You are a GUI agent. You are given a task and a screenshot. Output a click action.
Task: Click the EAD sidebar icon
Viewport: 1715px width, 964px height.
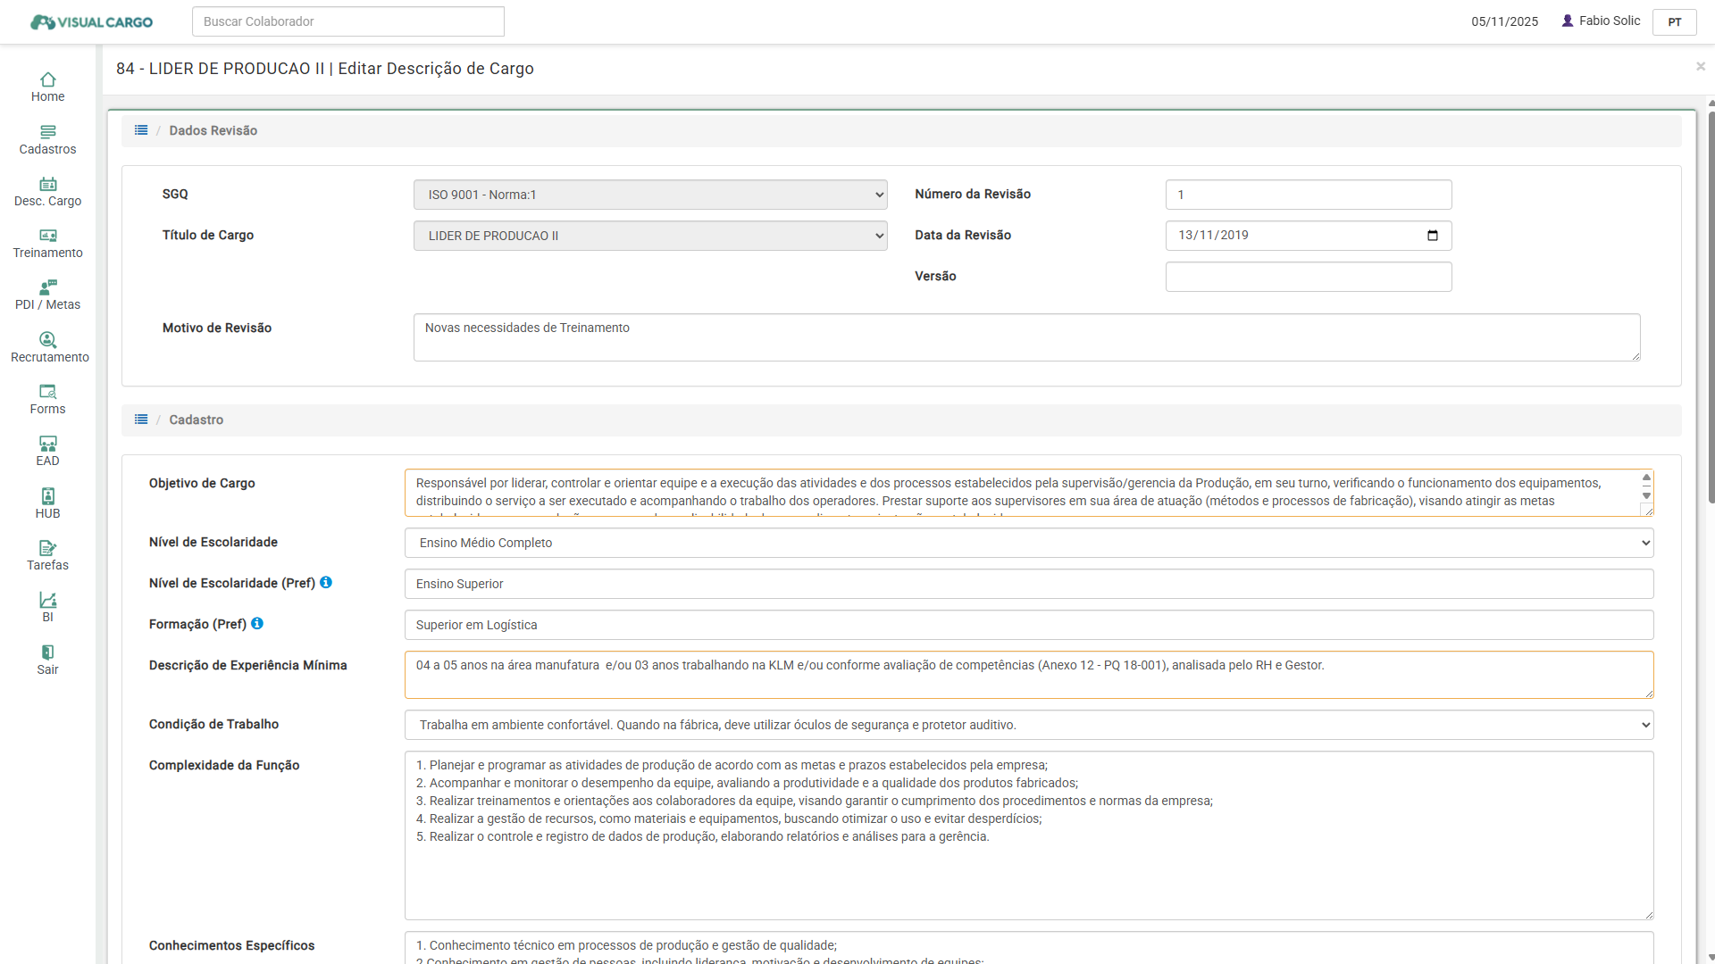pyautogui.click(x=47, y=444)
